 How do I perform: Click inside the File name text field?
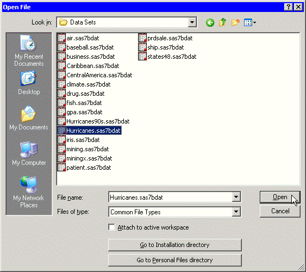coord(170,197)
